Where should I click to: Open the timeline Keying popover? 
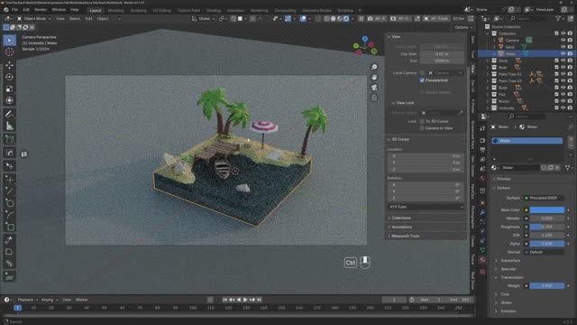coord(50,300)
